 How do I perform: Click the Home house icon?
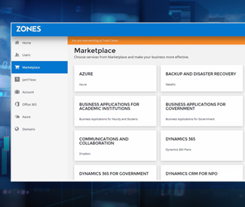tap(17, 42)
